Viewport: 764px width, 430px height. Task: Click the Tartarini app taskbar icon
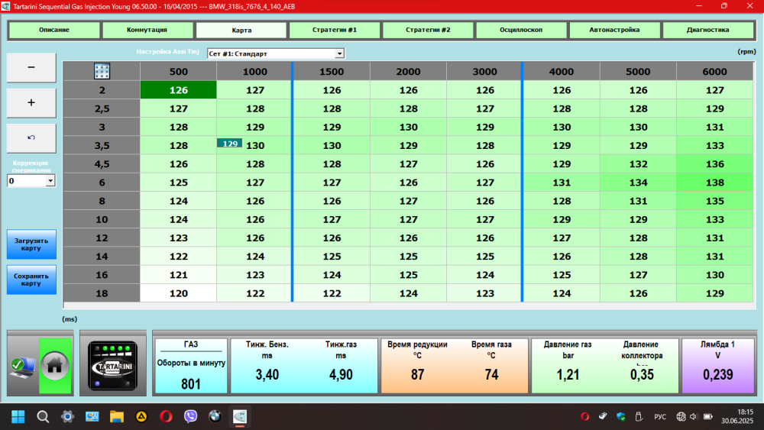pyautogui.click(x=240, y=416)
